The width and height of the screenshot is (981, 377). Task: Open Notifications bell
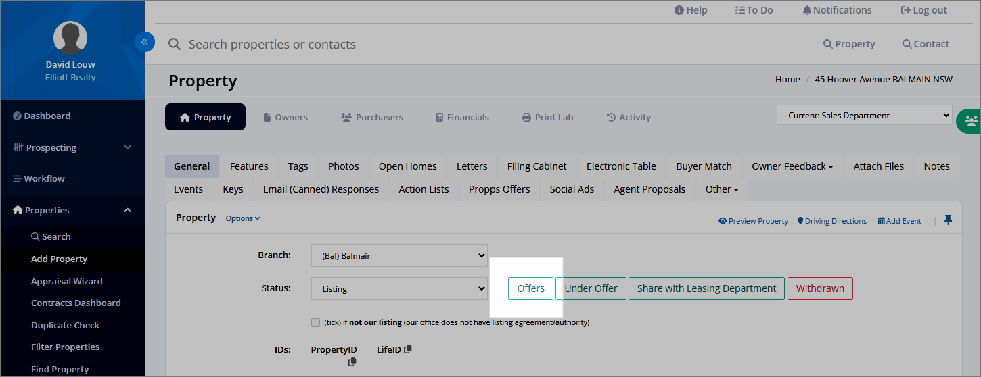(x=837, y=10)
